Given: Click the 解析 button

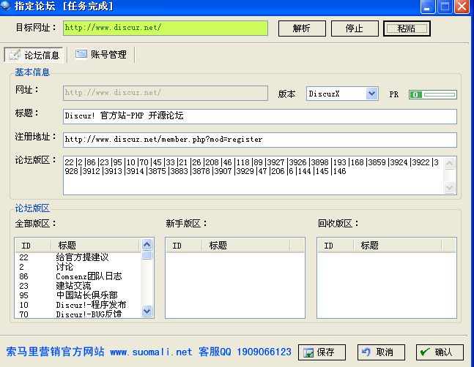Looking at the screenshot, I should click(302, 29).
